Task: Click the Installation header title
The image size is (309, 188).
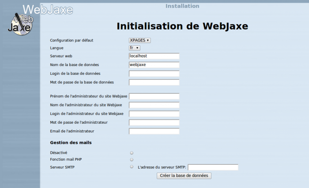Action: [182, 6]
